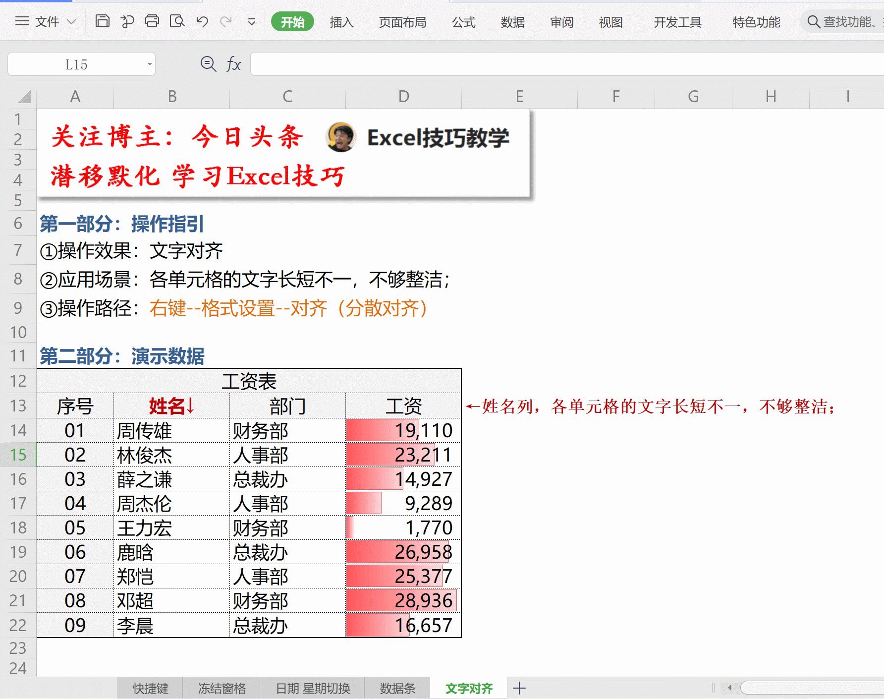Click the hamburger menu icon beside 文件
Viewport: 884px width, 699px height.
pos(22,21)
